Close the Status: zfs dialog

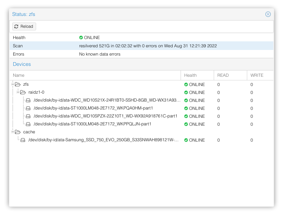pyautogui.click(x=268, y=14)
